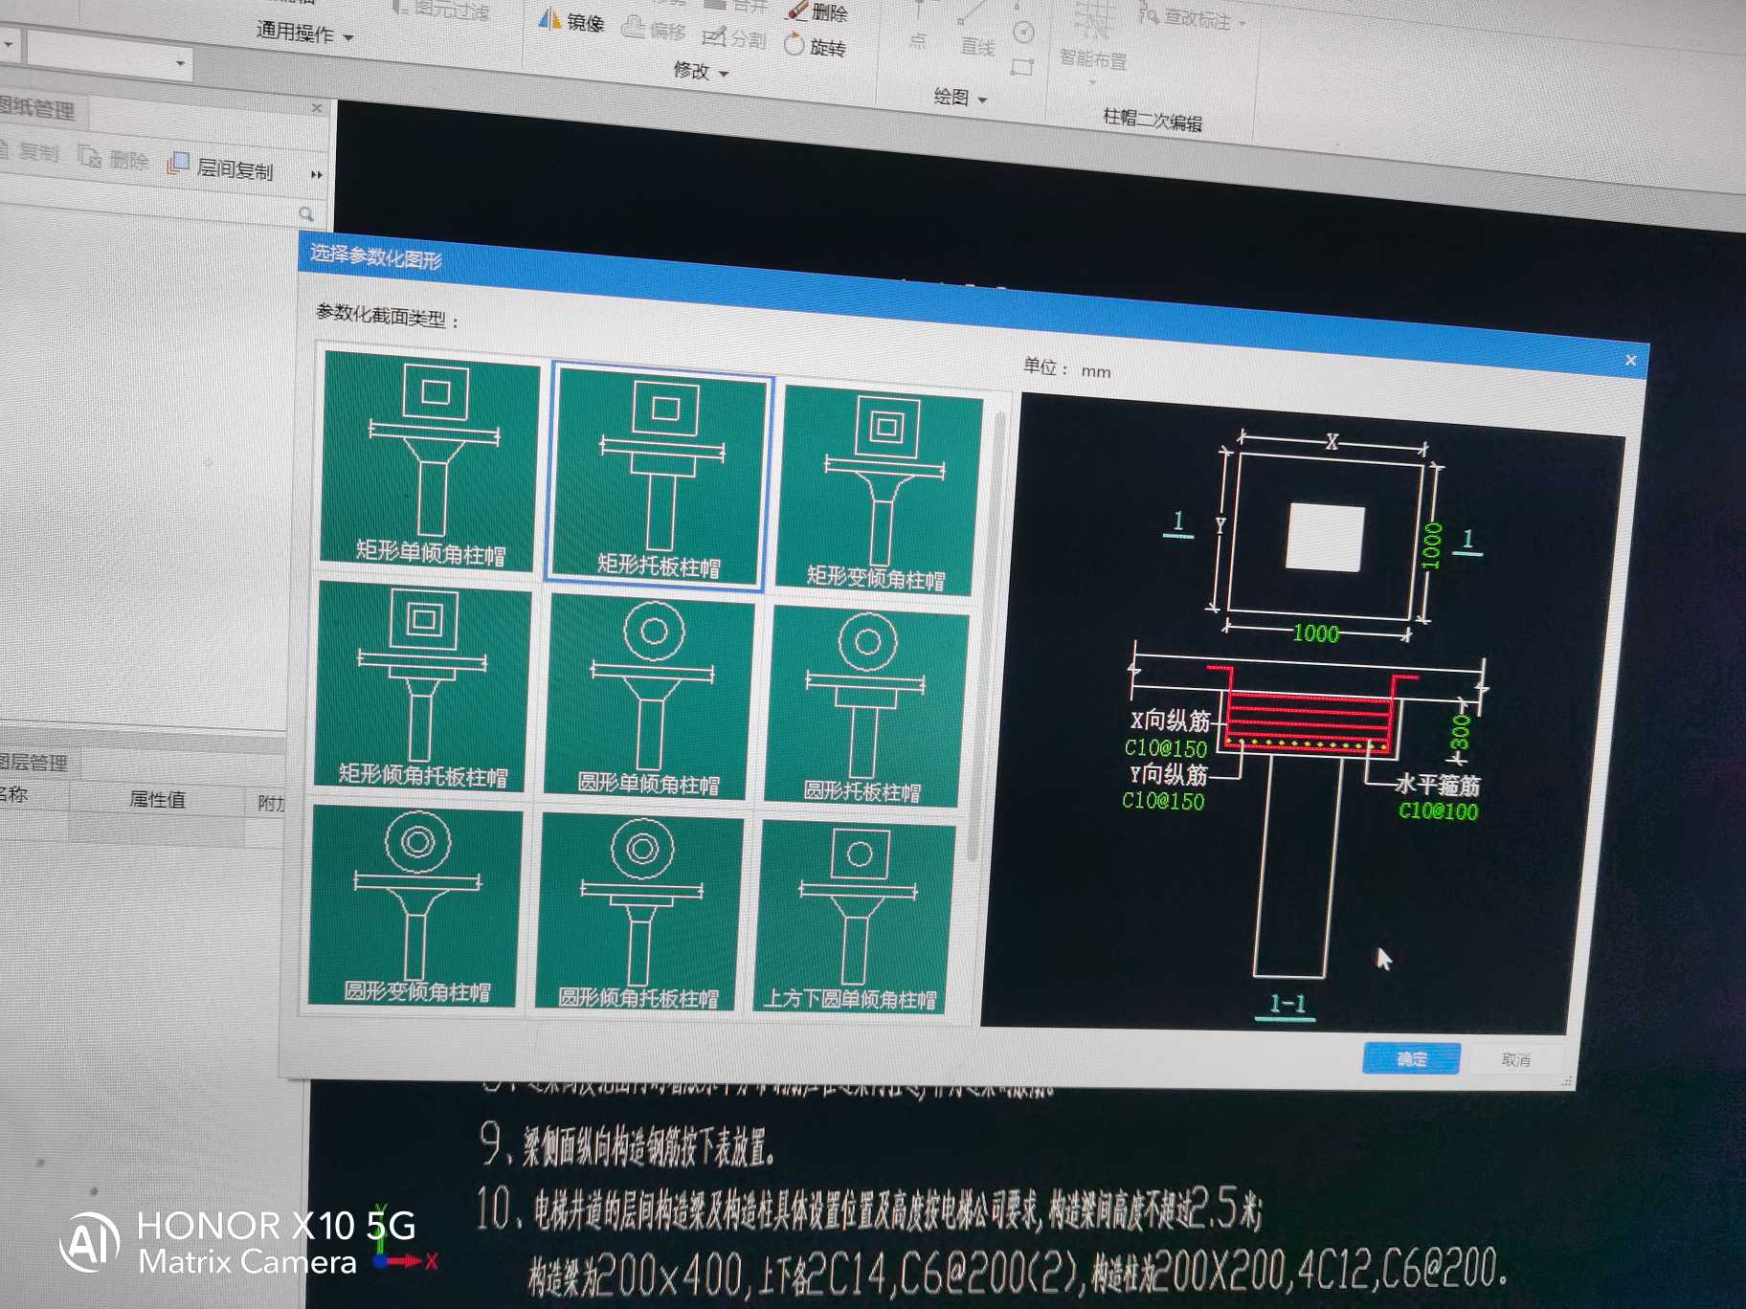This screenshot has width=1746, height=1309.
Task: Click the 图元过滤 filter tool
Action: (442, 11)
